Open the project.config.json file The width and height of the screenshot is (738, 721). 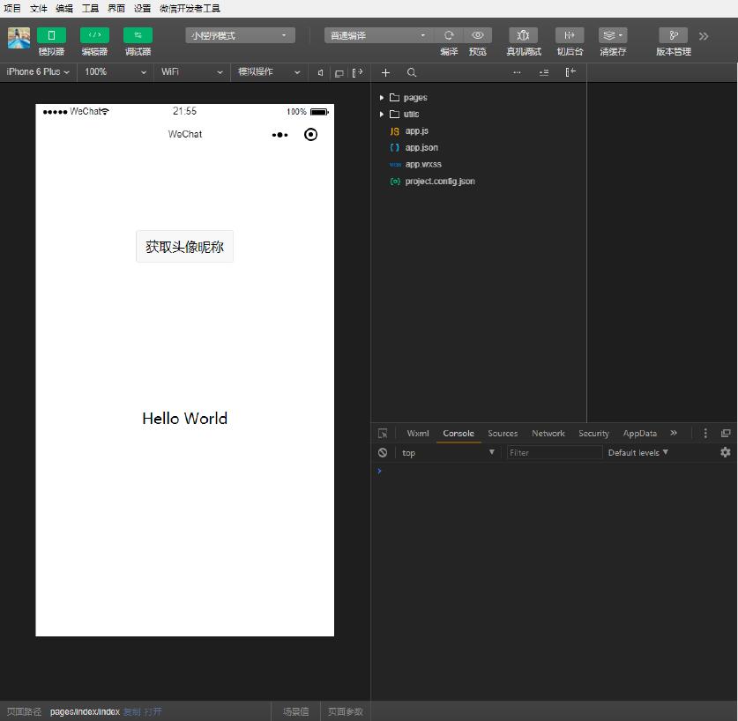click(x=440, y=182)
